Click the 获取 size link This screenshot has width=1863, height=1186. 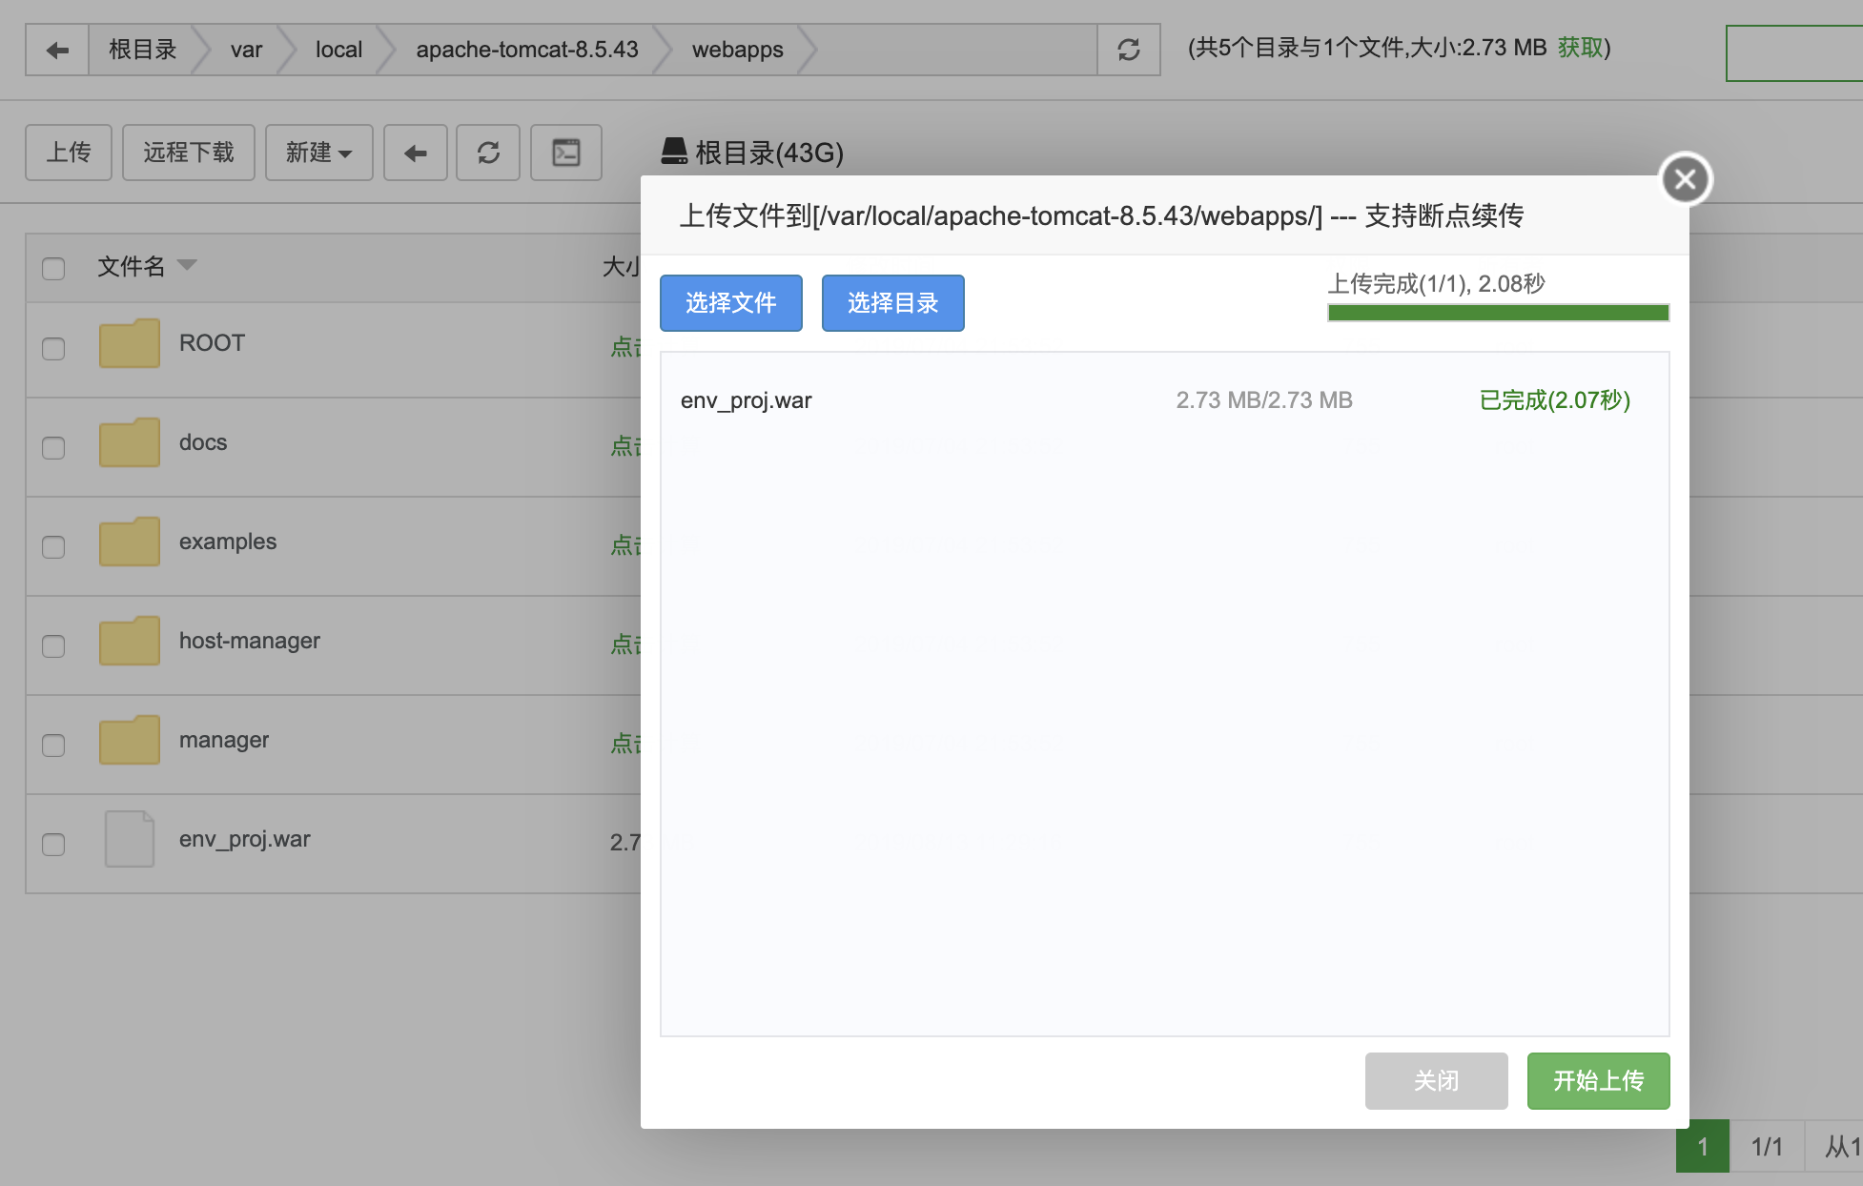[1580, 48]
